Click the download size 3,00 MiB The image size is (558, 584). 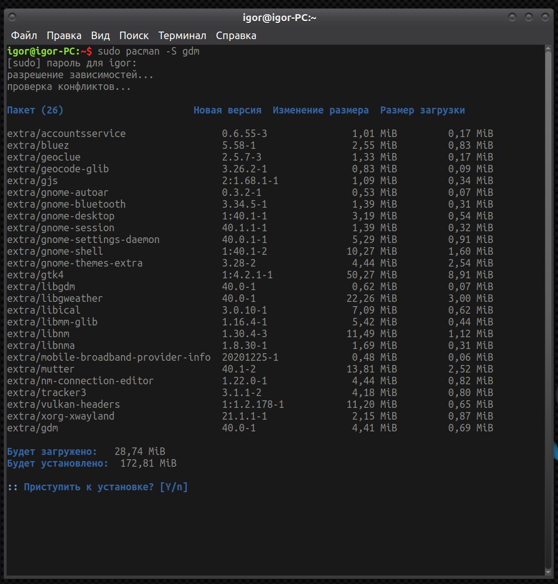click(471, 299)
